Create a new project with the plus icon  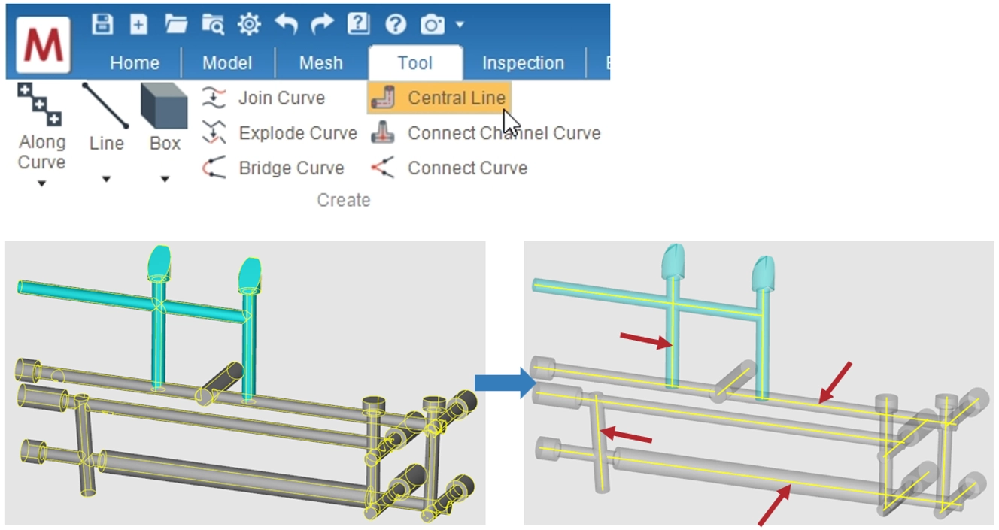pos(139,24)
